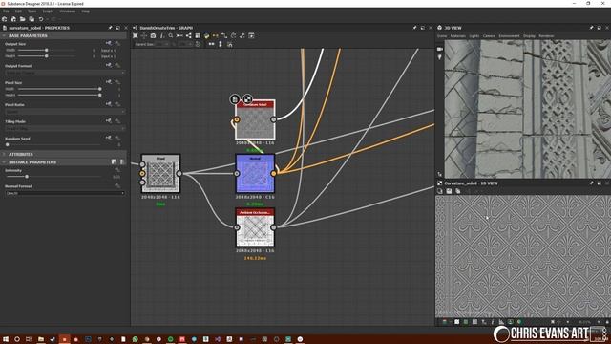The height and width of the screenshot is (344, 611).
Task: Click Output Size Width slider handle
Action: tap(47, 50)
